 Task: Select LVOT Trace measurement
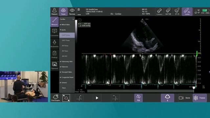(x=67, y=40)
